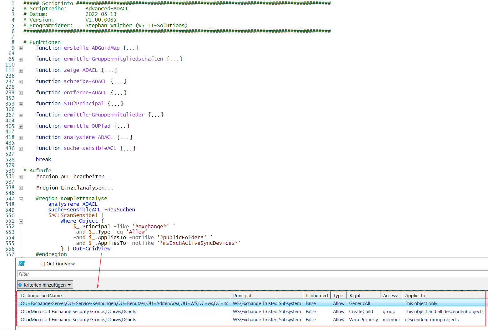Expand the erstelle-ADGuidMap function fold
Viewport: 488px width, 330px height.
(x=21, y=48)
